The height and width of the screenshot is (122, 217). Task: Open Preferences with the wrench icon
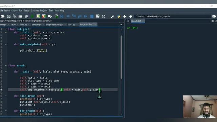tap(113, 16)
